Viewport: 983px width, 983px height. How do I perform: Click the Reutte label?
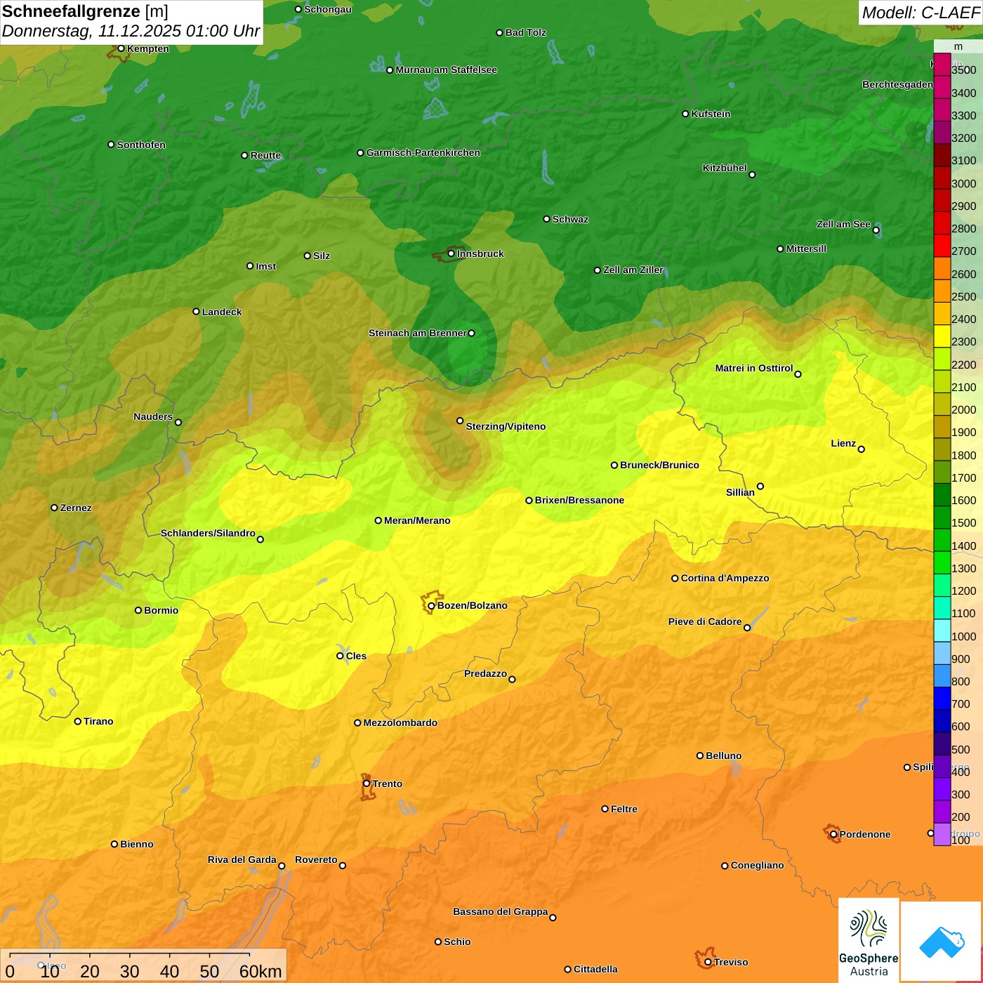coord(266,155)
